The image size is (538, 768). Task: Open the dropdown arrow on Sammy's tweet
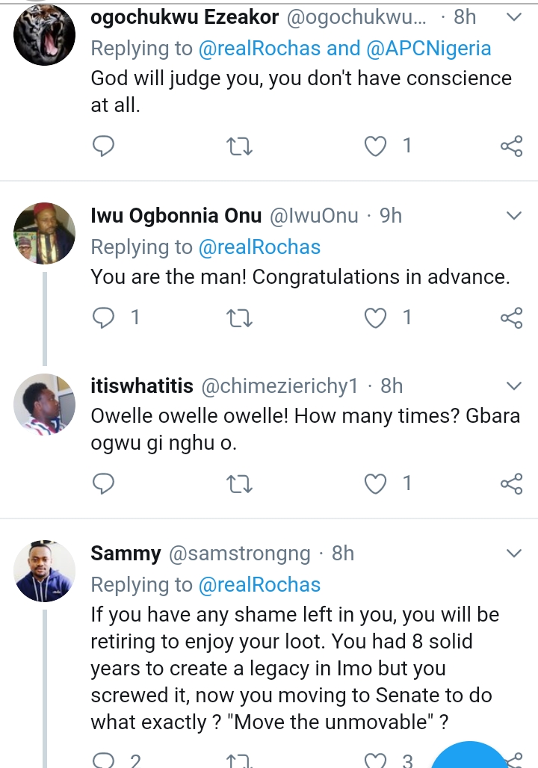[x=513, y=554]
